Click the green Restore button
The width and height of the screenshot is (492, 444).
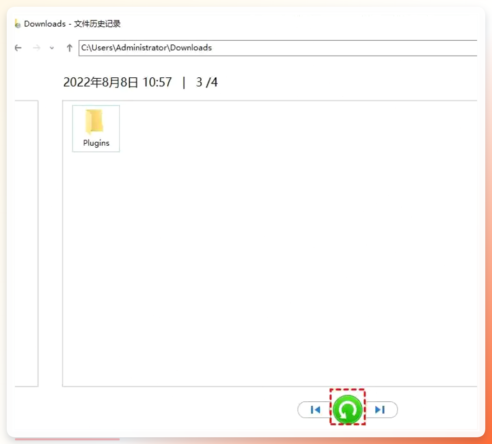tap(347, 409)
